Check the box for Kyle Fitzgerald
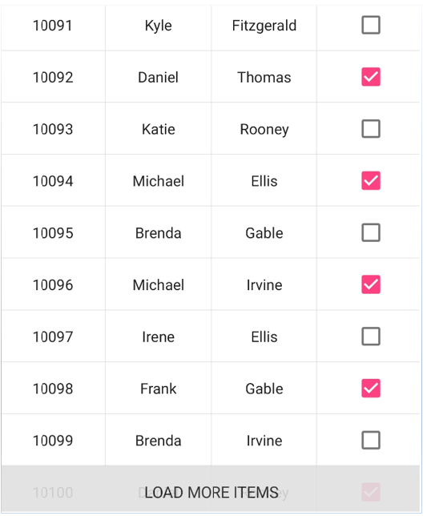 point(371,25)
